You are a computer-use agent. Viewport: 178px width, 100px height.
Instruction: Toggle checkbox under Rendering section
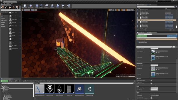pos(151,80)
